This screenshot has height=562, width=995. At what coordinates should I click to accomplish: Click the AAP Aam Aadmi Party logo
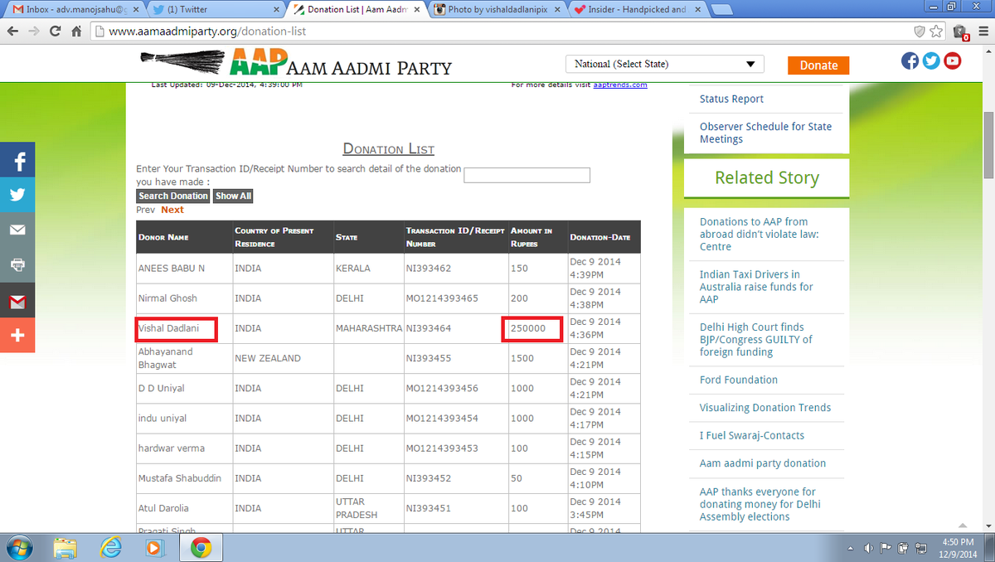(297, 63)
